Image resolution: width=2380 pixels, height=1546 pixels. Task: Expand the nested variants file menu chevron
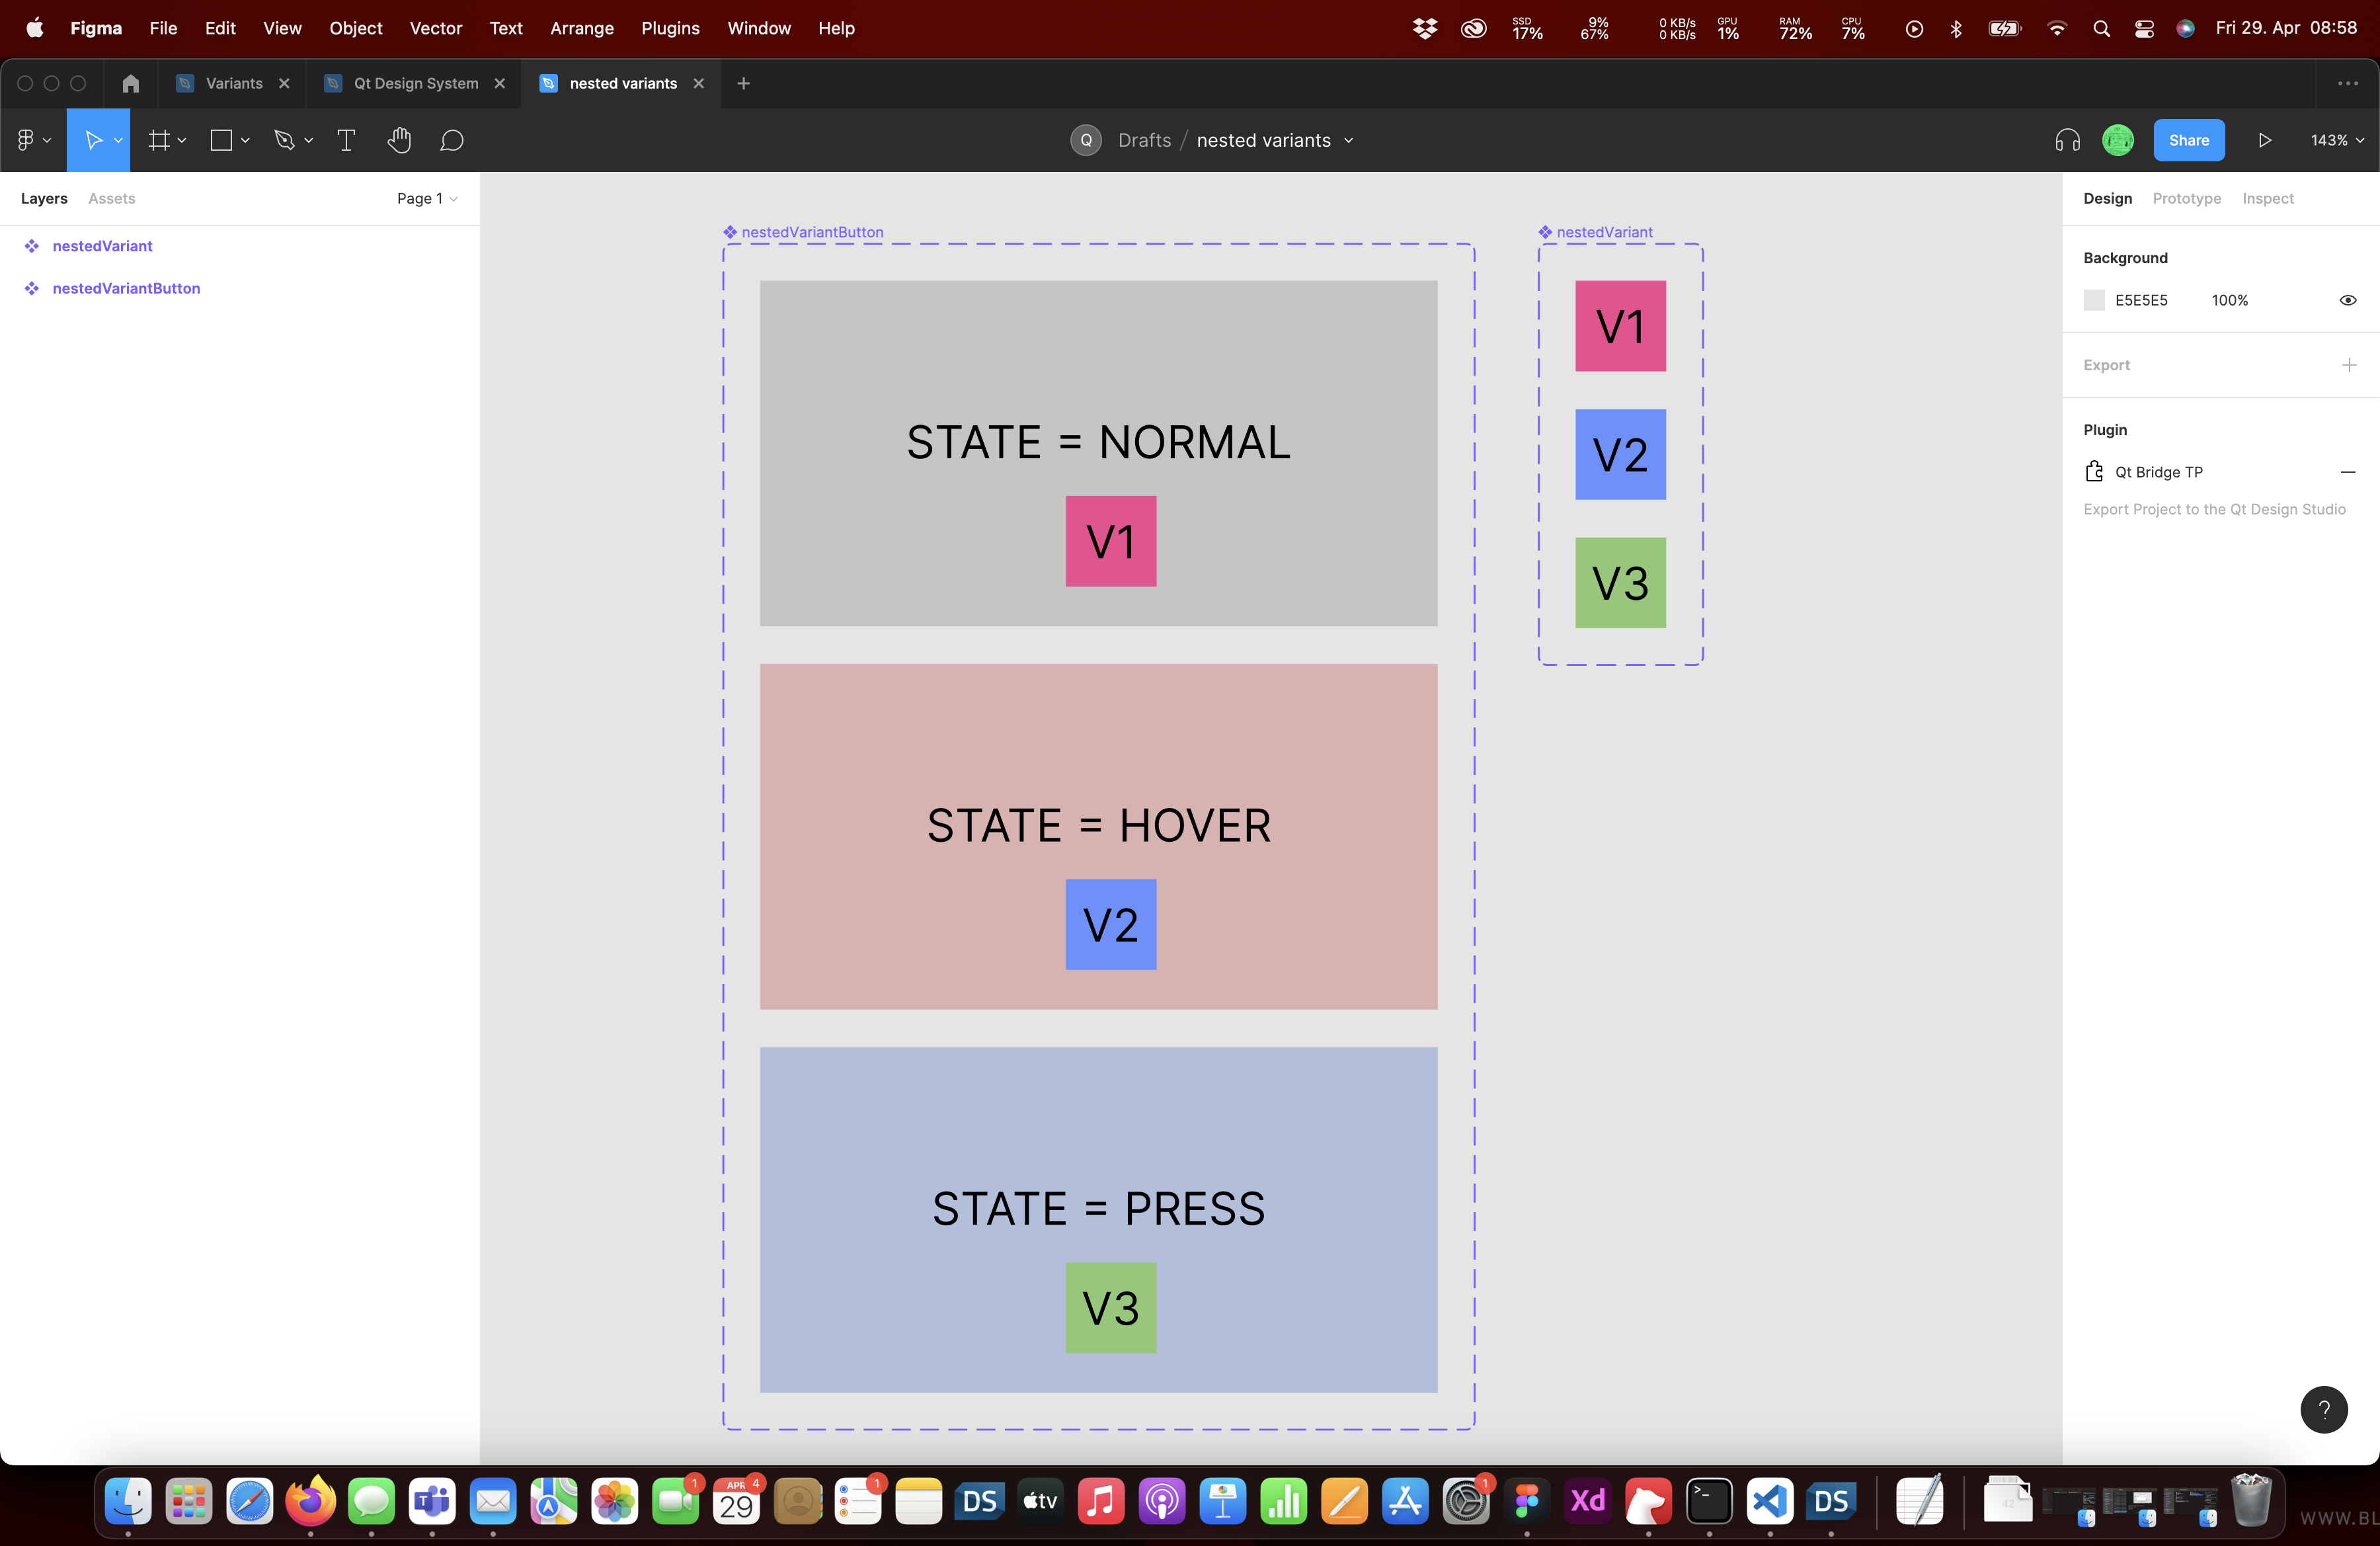pyautogui.click(x=1349, y=140)
